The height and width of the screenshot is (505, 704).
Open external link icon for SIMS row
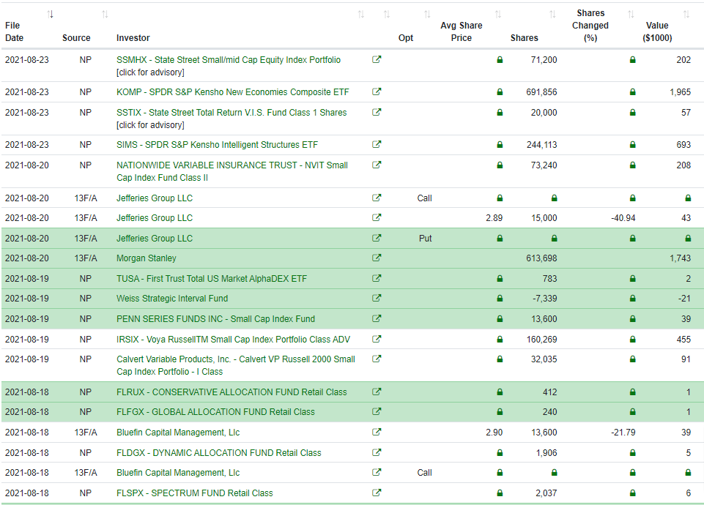point(377,144)
